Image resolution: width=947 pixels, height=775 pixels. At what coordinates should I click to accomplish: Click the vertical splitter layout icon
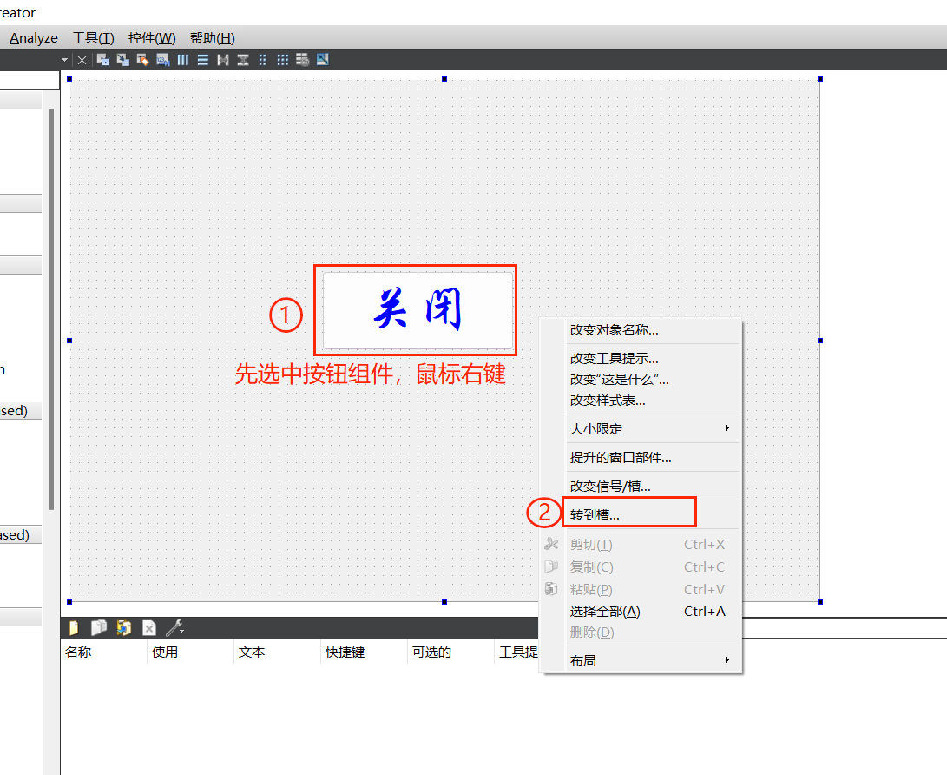coord(242,59)
